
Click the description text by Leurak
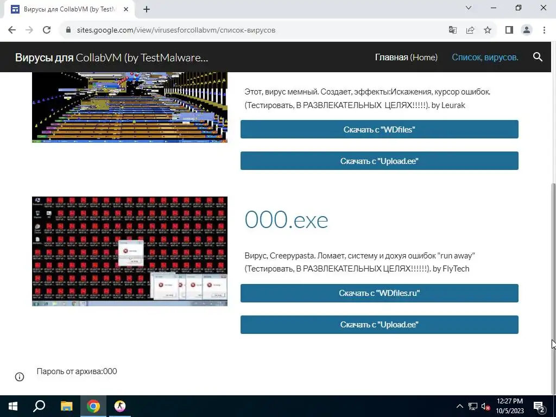367,98
